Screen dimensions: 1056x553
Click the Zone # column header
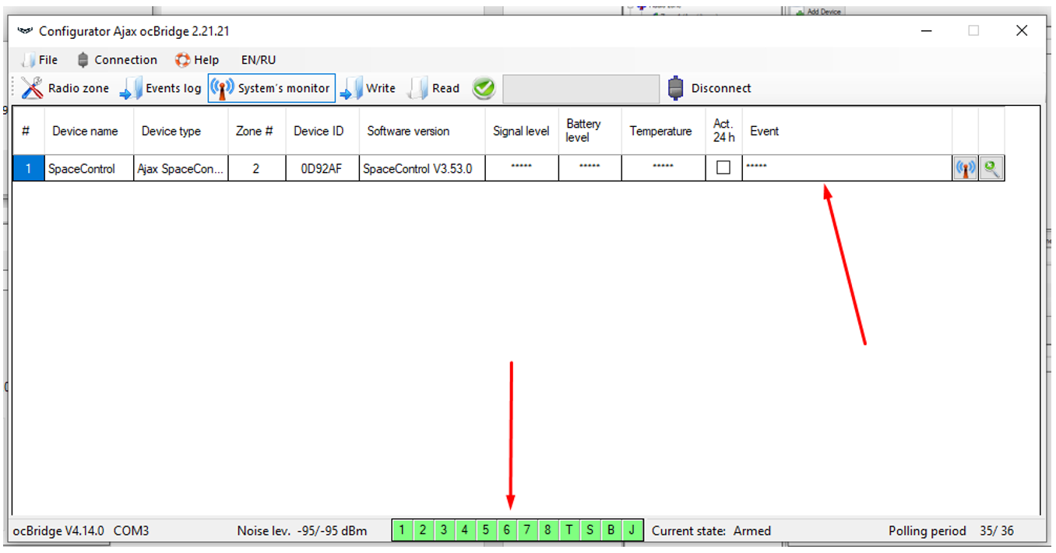coord(256,131)
